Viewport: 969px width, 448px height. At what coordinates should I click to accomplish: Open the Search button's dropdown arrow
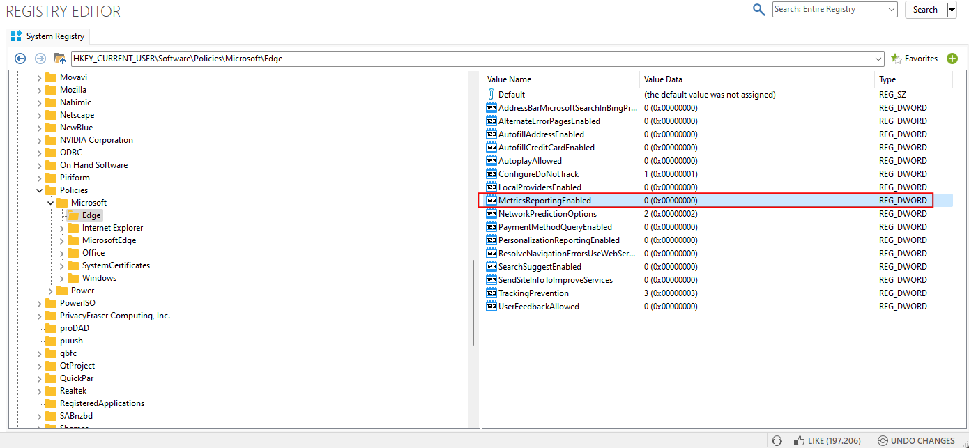pos(952,10)
